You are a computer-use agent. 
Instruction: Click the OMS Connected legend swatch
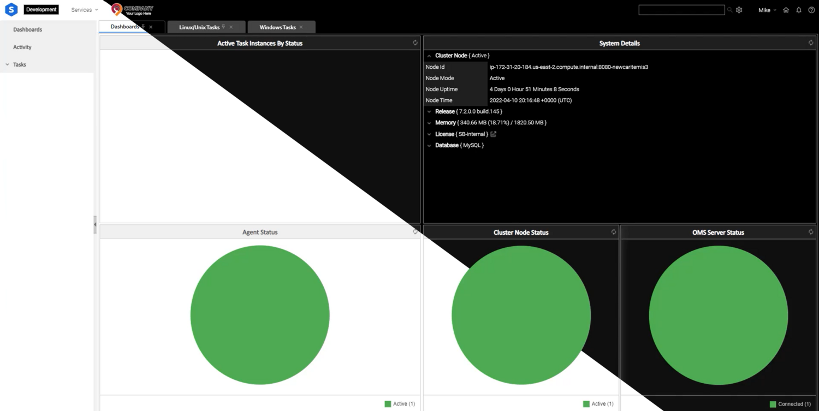coord(773,404)
